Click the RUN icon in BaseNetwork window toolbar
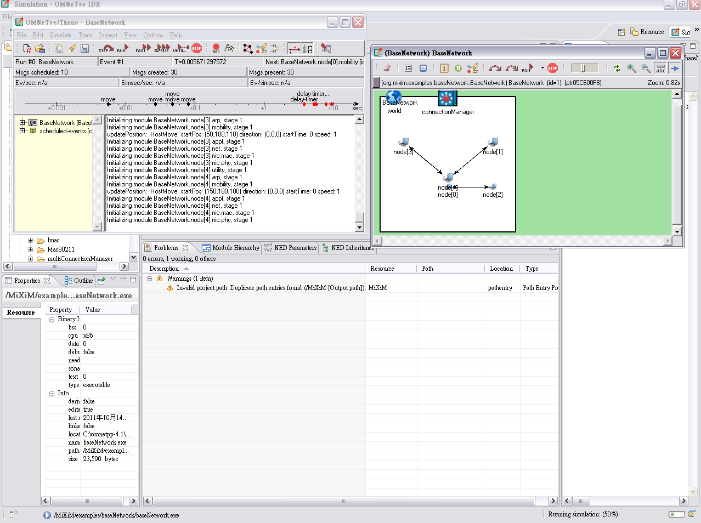Viewport: 701px width, 523px height. pyautogui.click(x=528, y=68)
